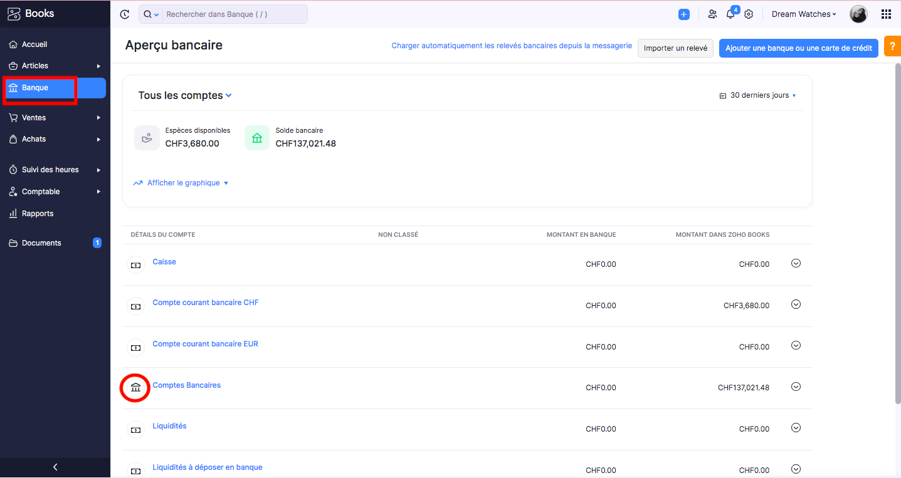Screen dimensions: 901x478
Task: Click Importer un relevé button
Action: tap(675, 48)
